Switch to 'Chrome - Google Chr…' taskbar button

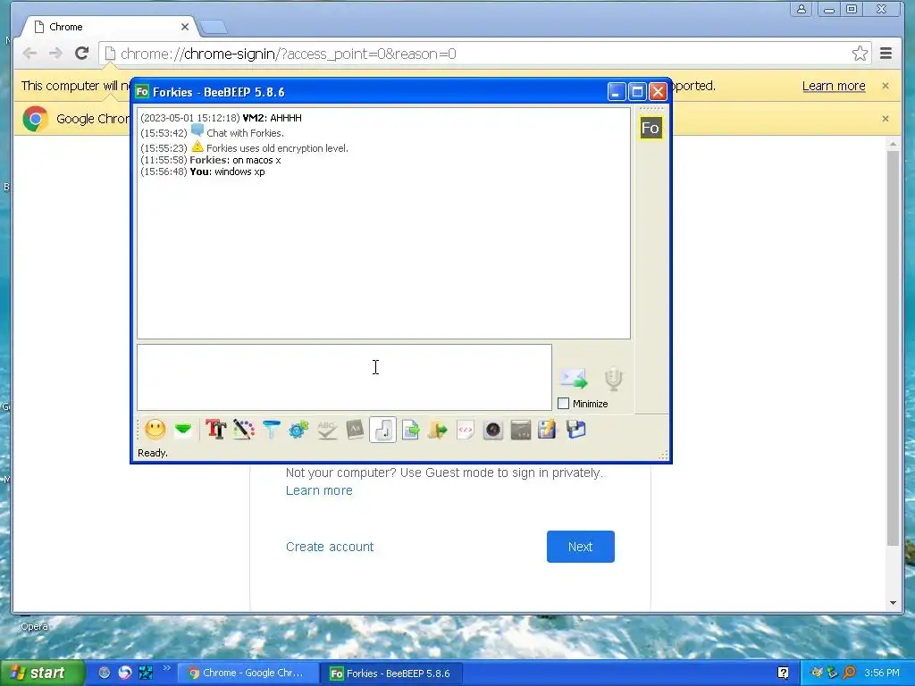248,673
